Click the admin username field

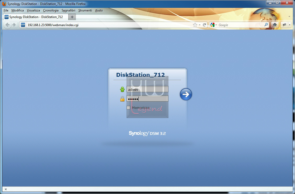[147, 89]
